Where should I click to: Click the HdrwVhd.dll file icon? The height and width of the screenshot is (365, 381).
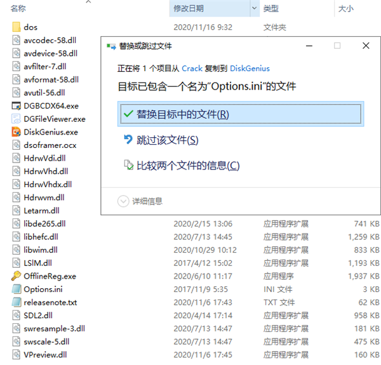click(17, 171)
